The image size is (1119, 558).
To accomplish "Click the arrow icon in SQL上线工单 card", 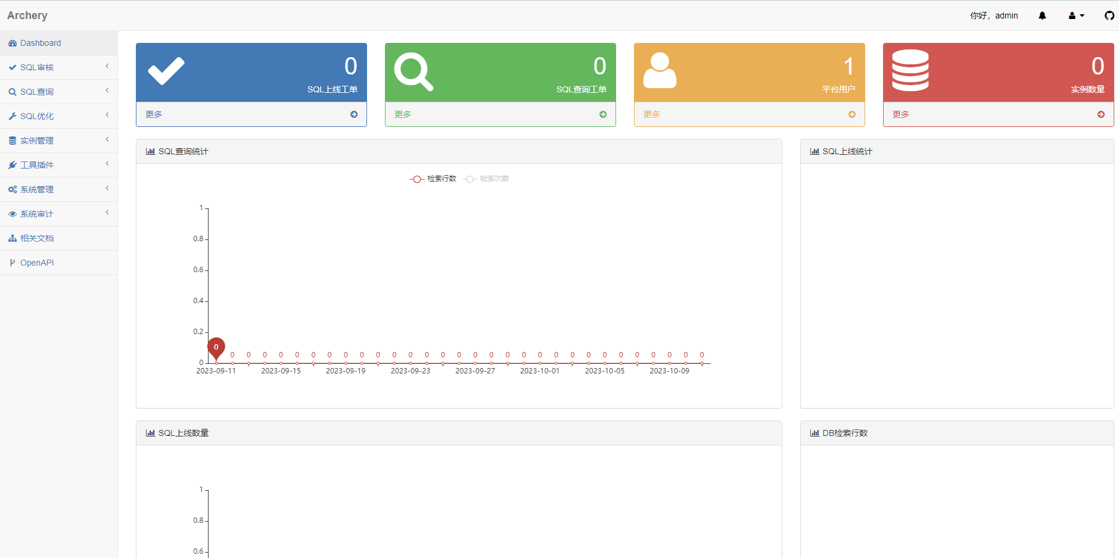I will click(x=354, y=114).
